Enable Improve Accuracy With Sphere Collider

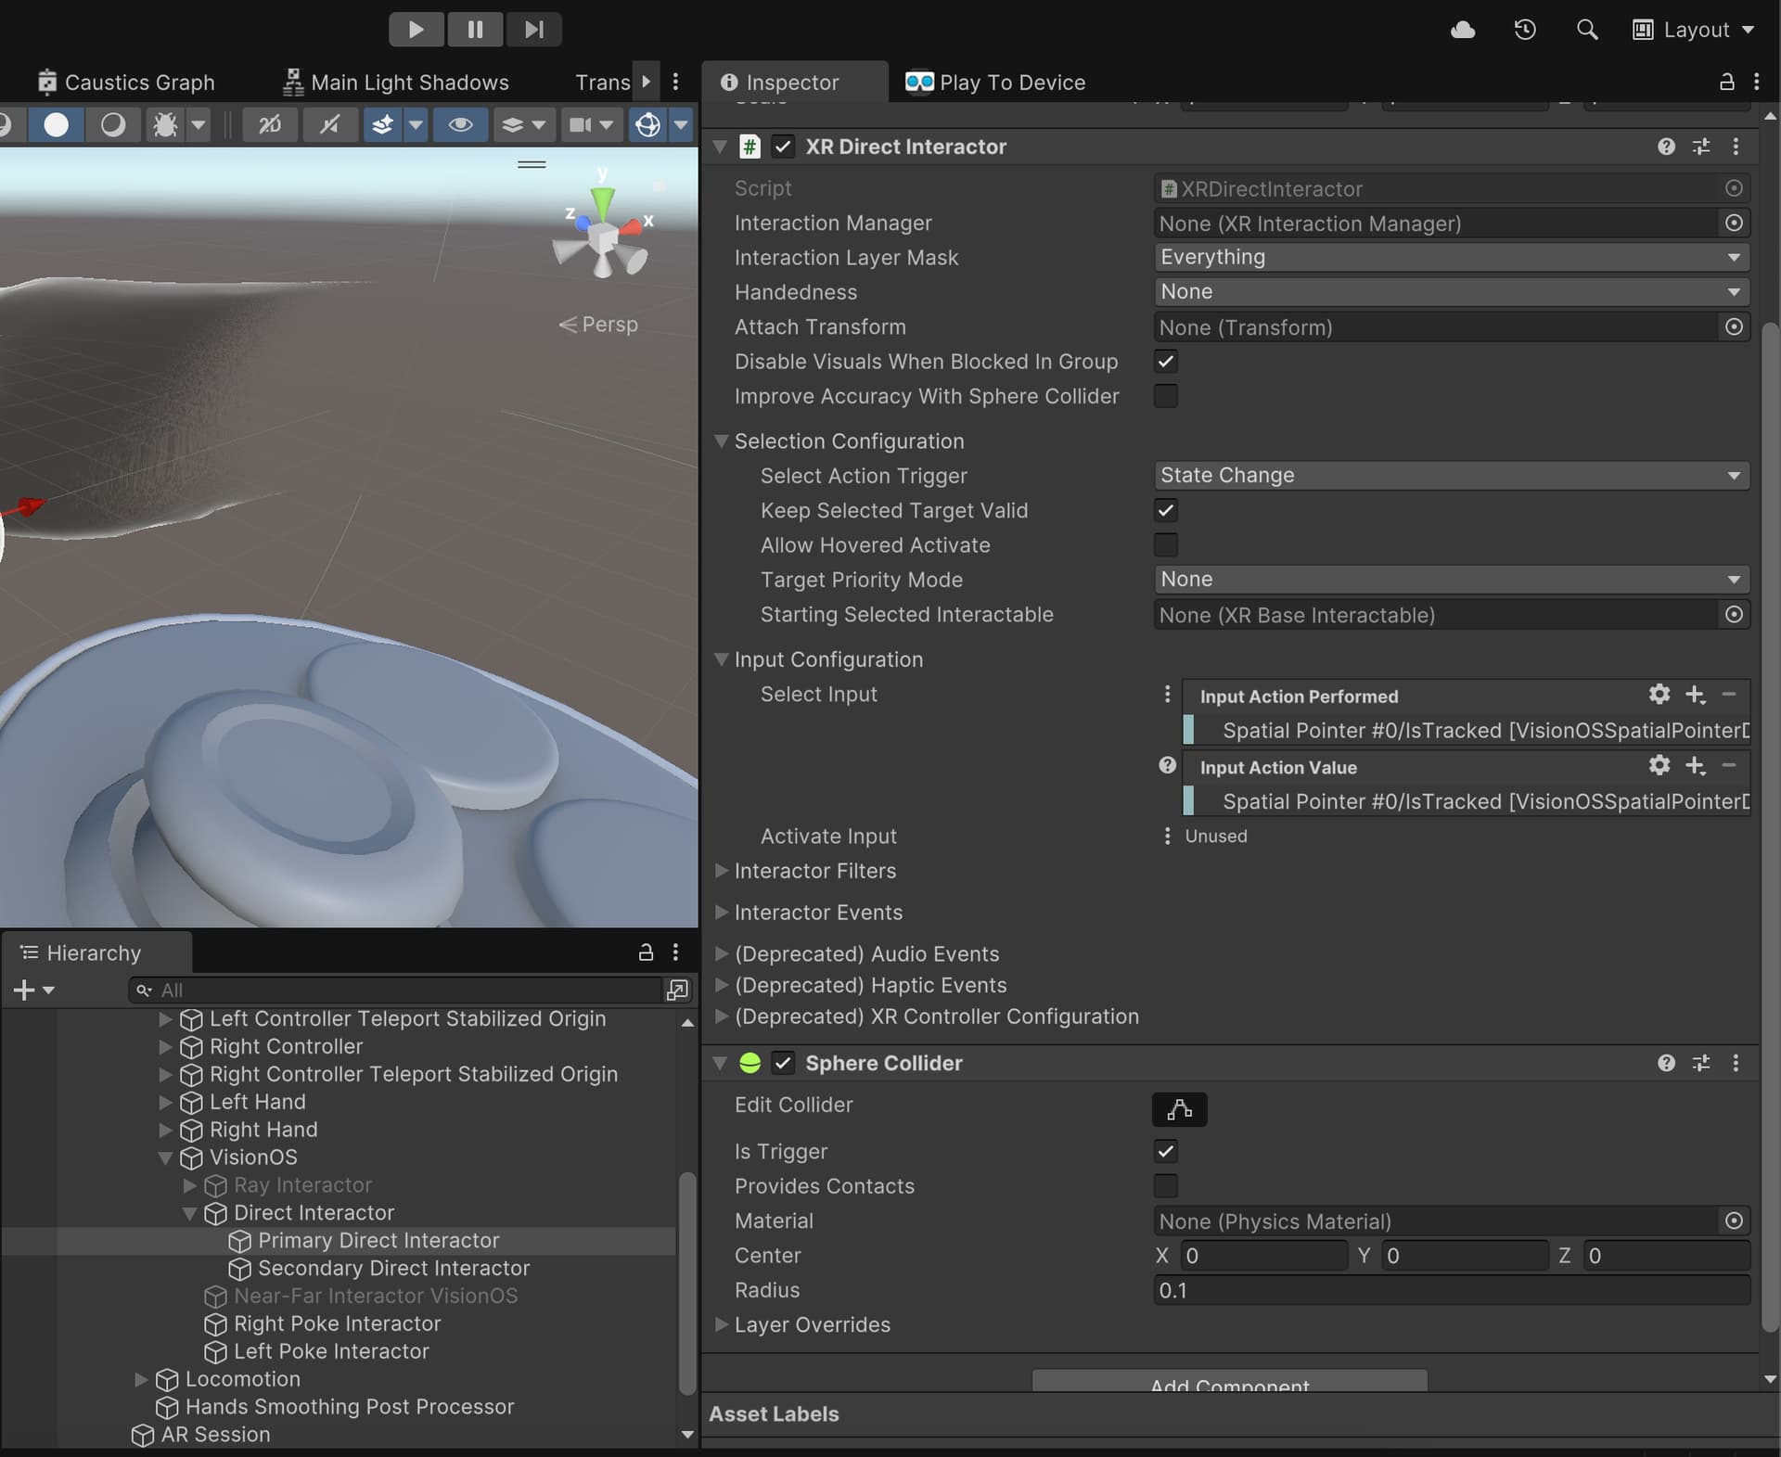coord(1166,396)
